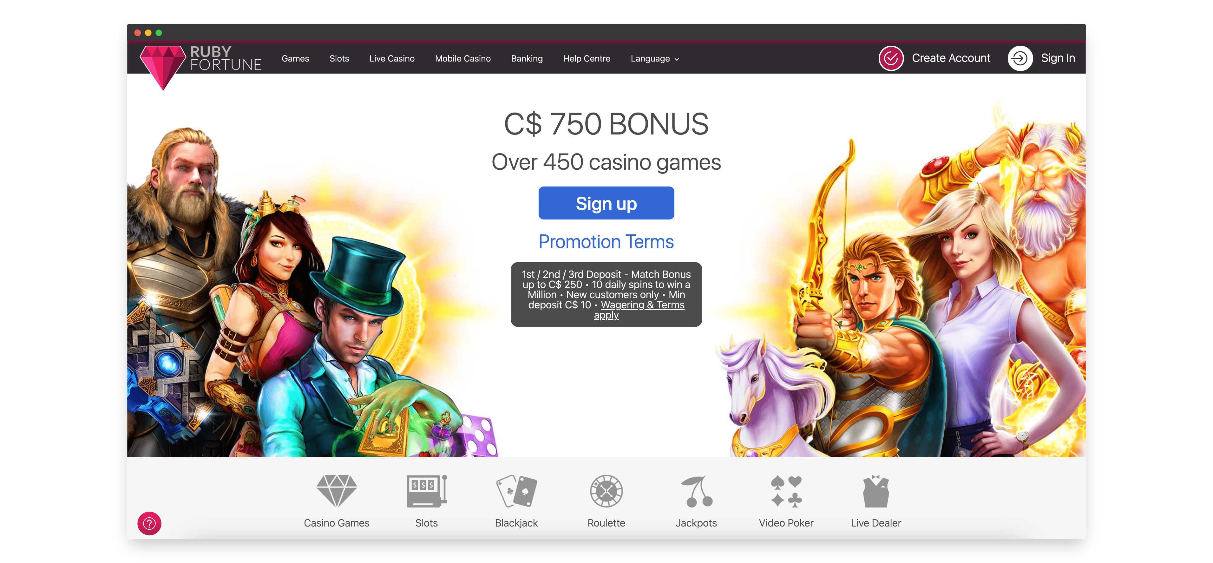Open the Casino Games diamond icon

coord(337,490)
